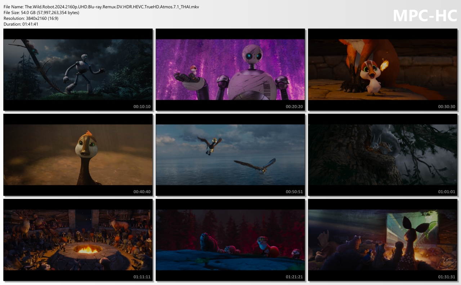The image size is (461, 285).
Task: Click the thumbnail timestamped 00:10:10
Action: pyautogui.click(x=78, y=70)
